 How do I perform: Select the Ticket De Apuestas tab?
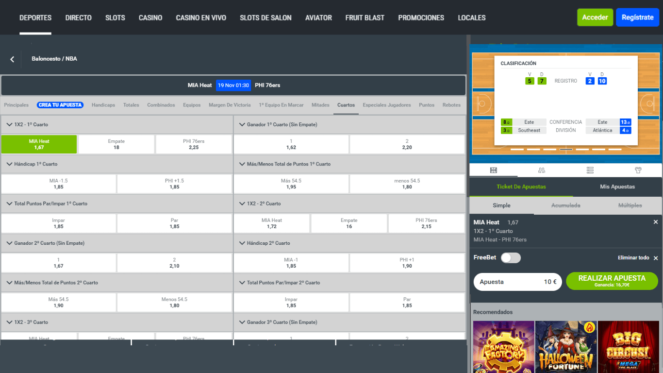[521, 186]
